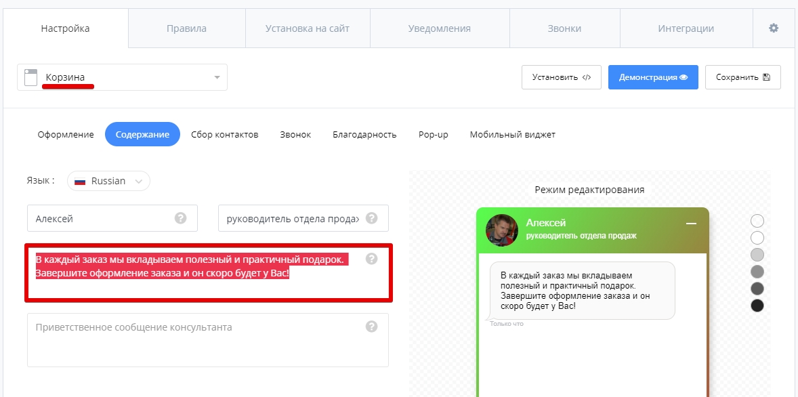
Task: Click the Russian flag icon
Action: [x=80, y=181]
